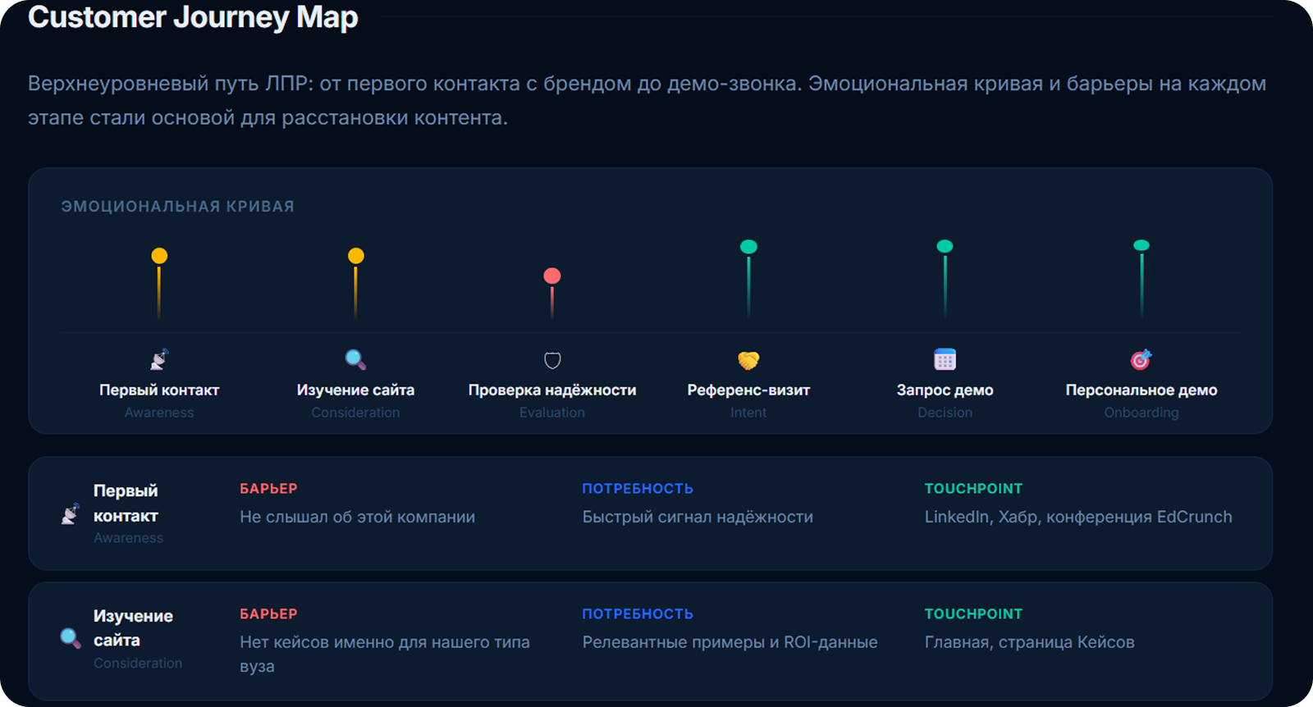Click the calendar icon above Запрос демо
Image resolution: width=1313 pixels, height=707 pixels.
[945, 359]
